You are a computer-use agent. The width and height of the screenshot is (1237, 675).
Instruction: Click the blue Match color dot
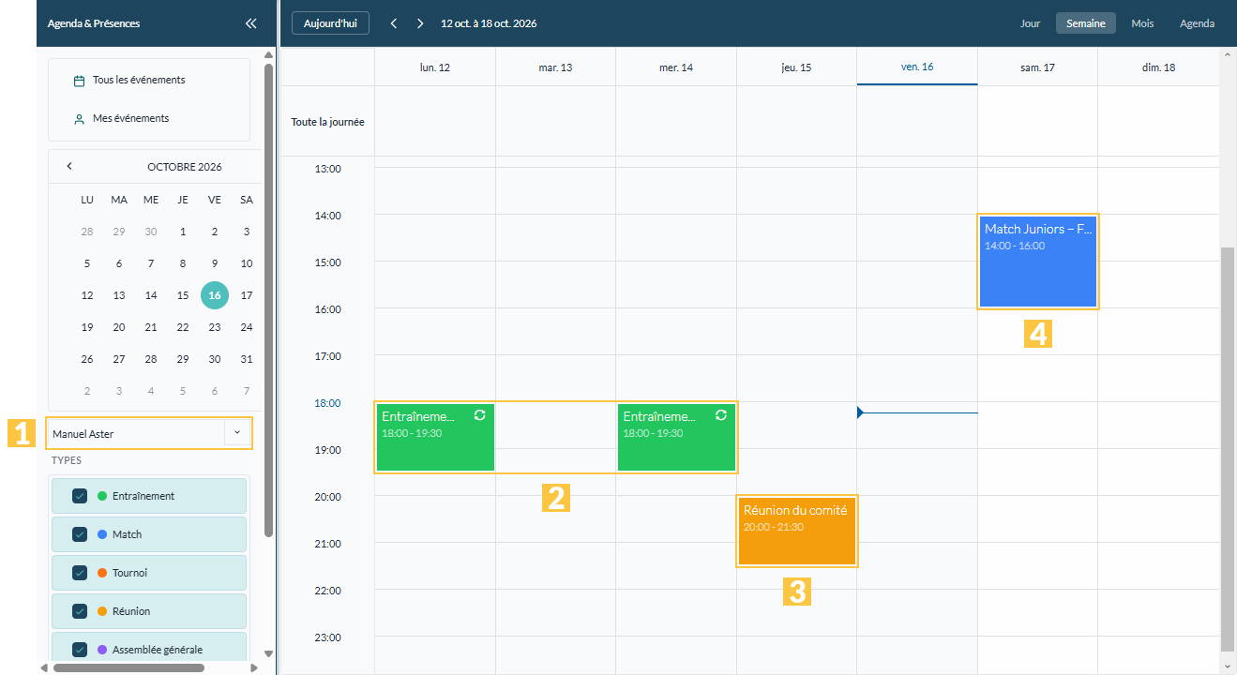click(102, 534)
